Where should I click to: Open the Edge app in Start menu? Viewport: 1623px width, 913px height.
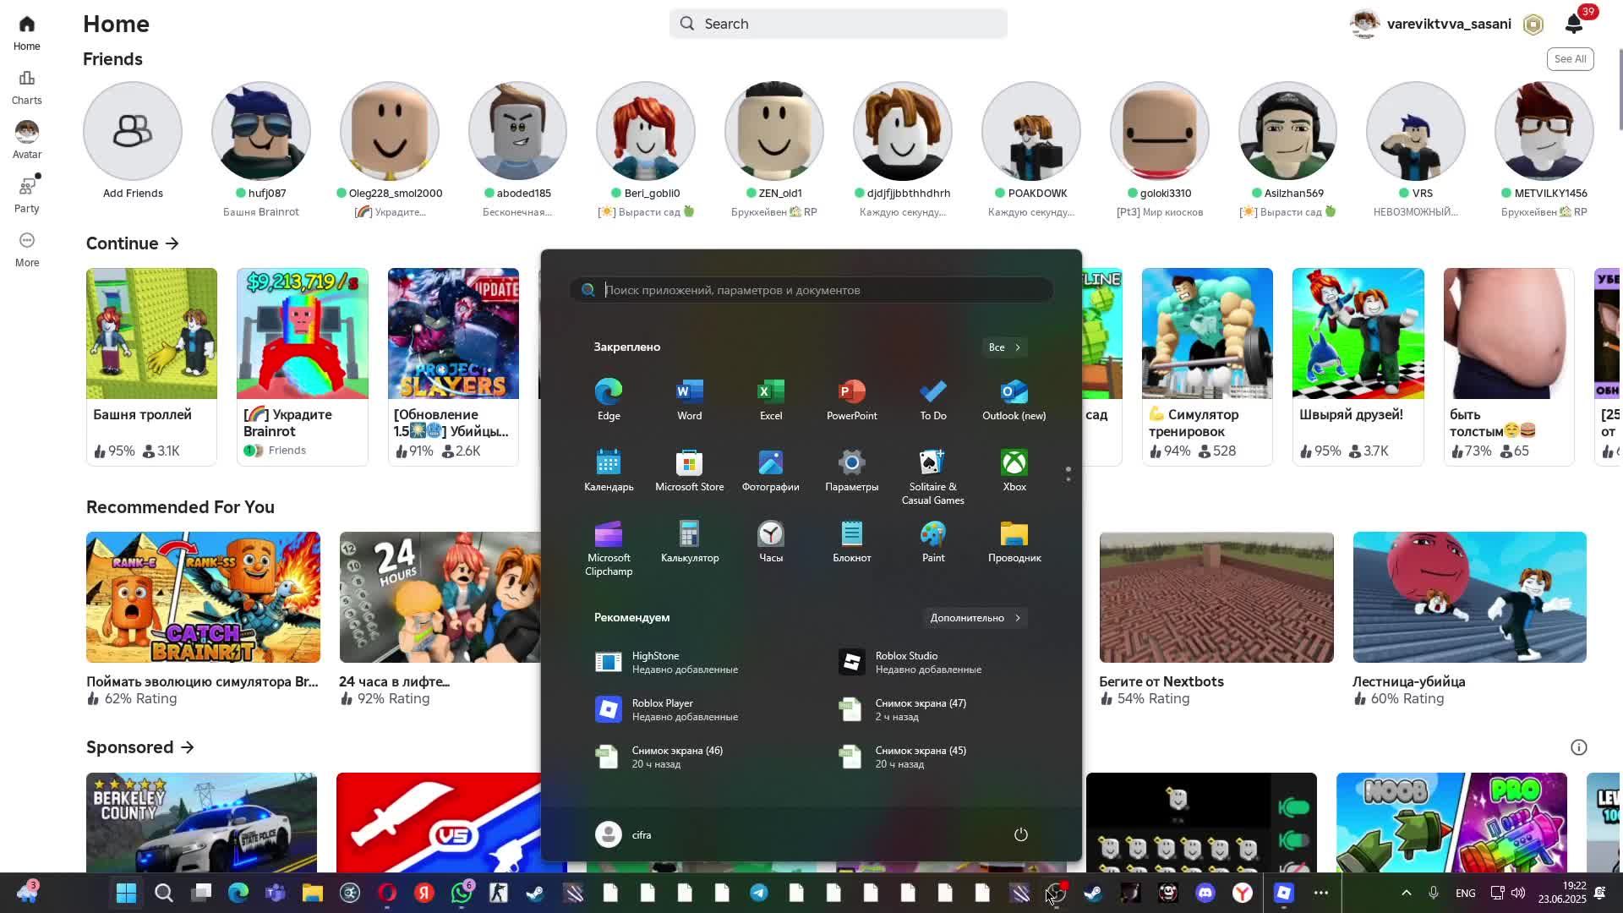point(609,399)
